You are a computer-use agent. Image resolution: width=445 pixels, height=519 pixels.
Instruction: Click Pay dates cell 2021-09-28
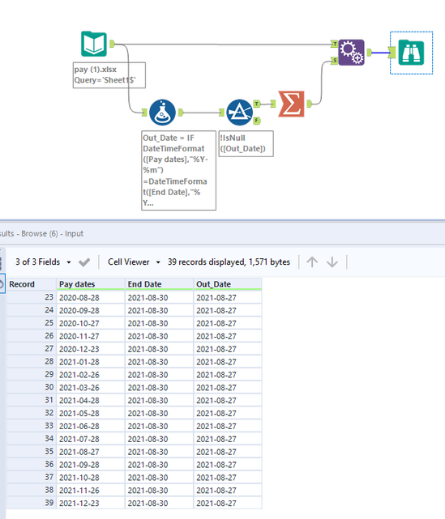point(91,465)
